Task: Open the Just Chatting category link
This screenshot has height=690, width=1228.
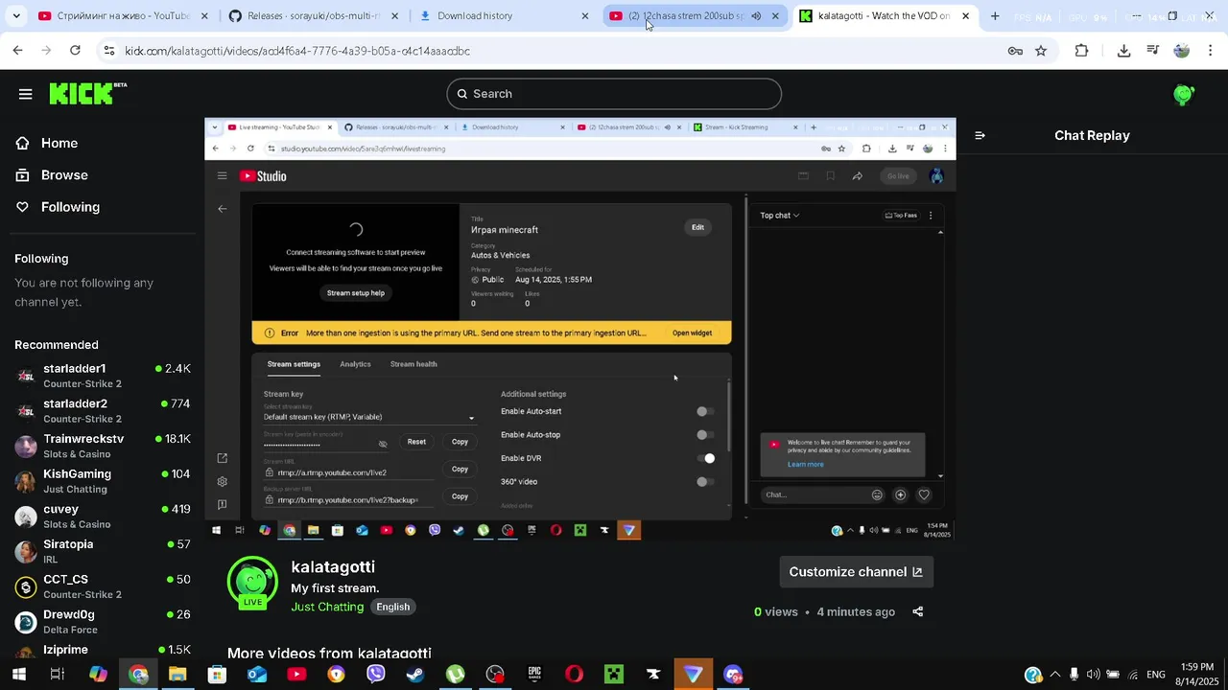Action: [327, 607]
